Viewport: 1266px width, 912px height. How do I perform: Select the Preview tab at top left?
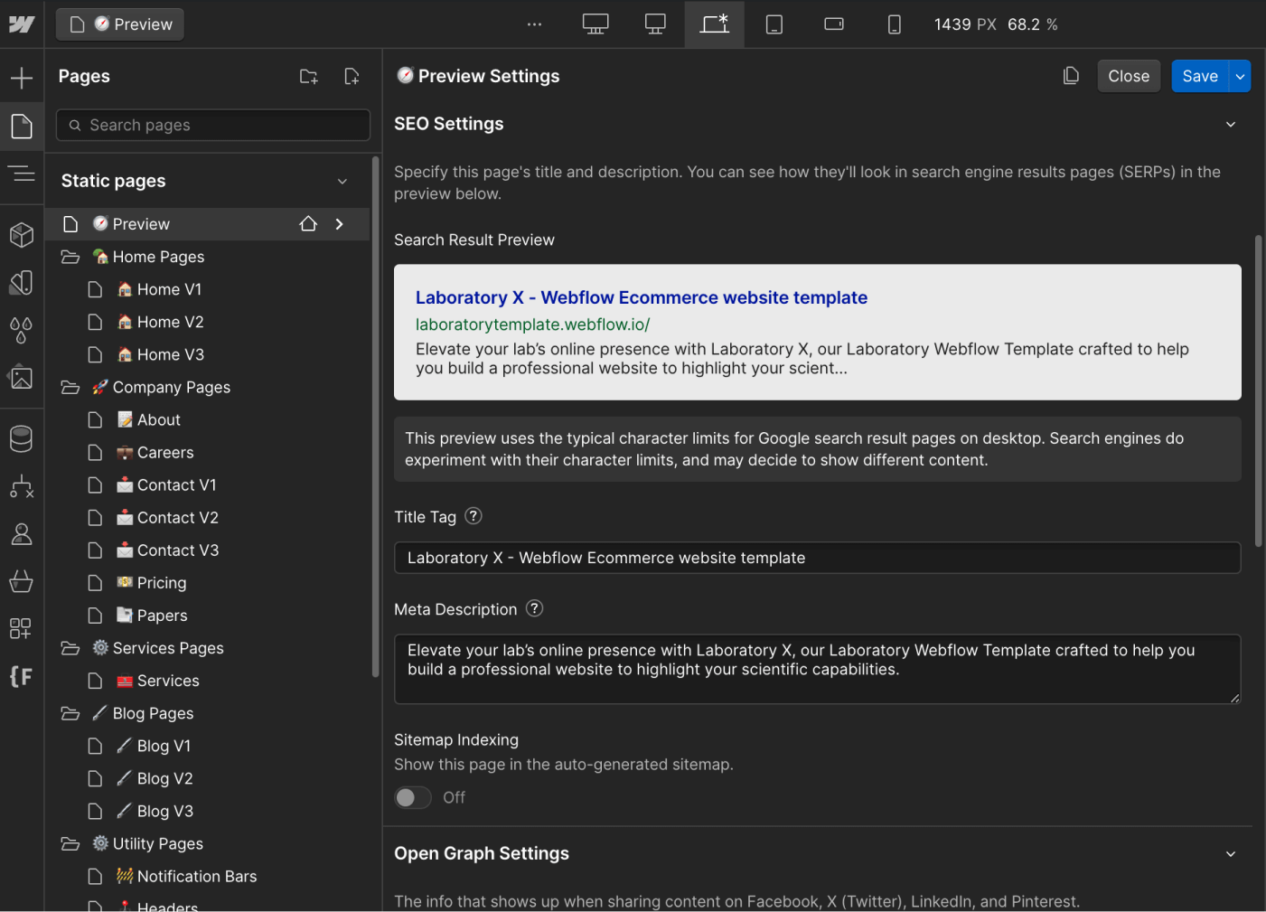pos(119,24)
